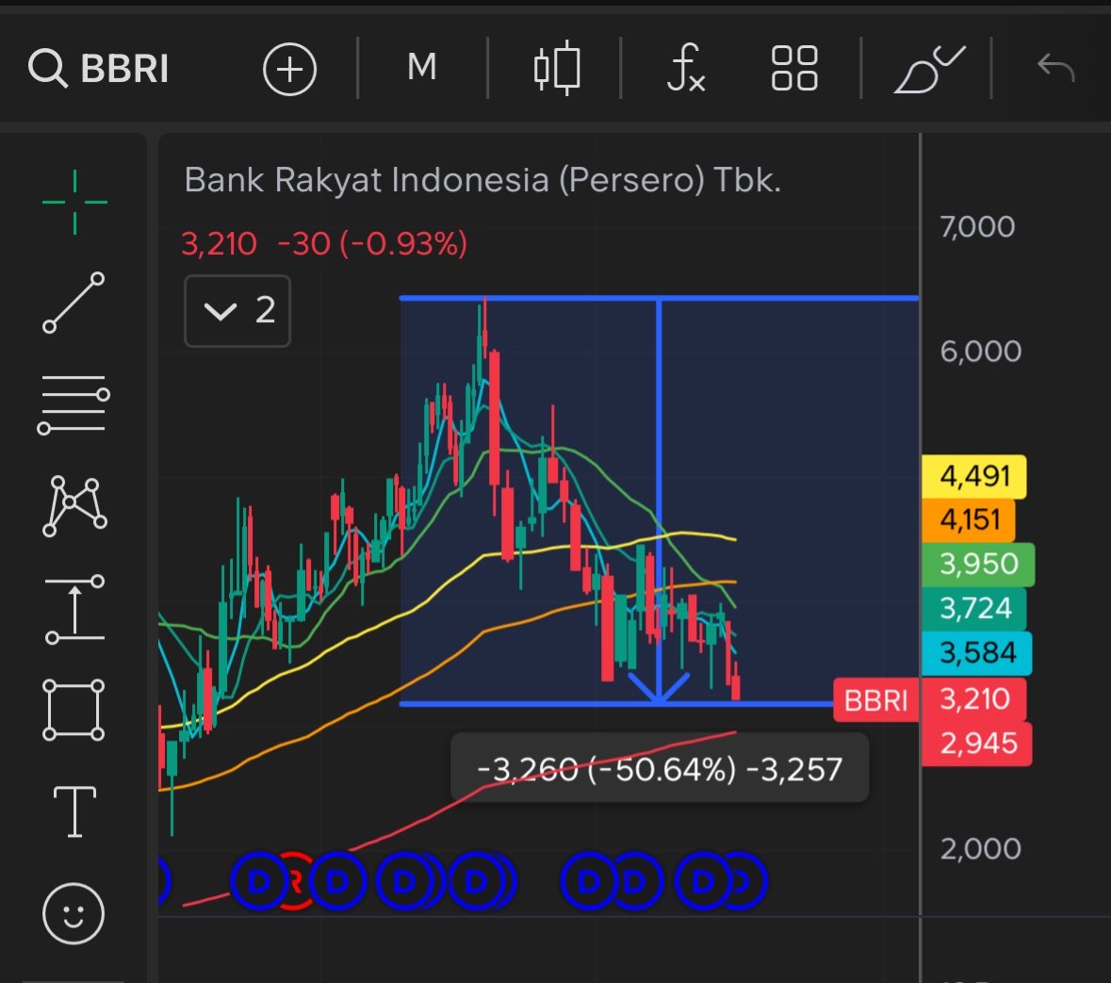Select the green crosshair cursor tool
Screen dimensions: 1111x983
tap(74, 202)
